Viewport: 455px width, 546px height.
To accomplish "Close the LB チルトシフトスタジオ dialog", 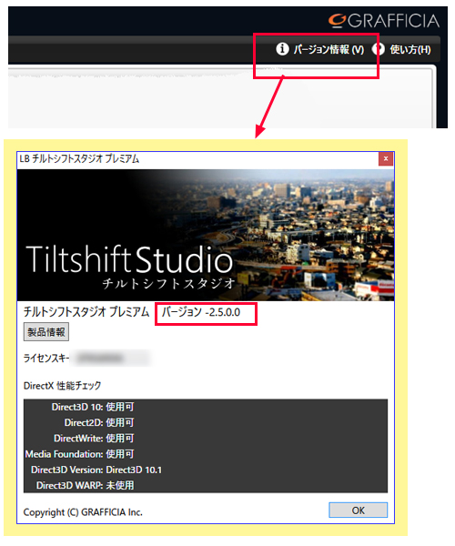I will (385, 158).
